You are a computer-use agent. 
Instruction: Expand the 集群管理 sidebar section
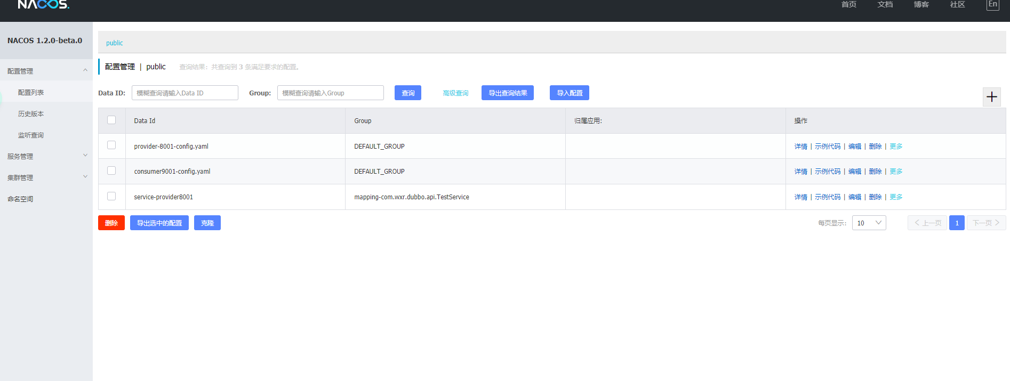click(x=46, y=177)
